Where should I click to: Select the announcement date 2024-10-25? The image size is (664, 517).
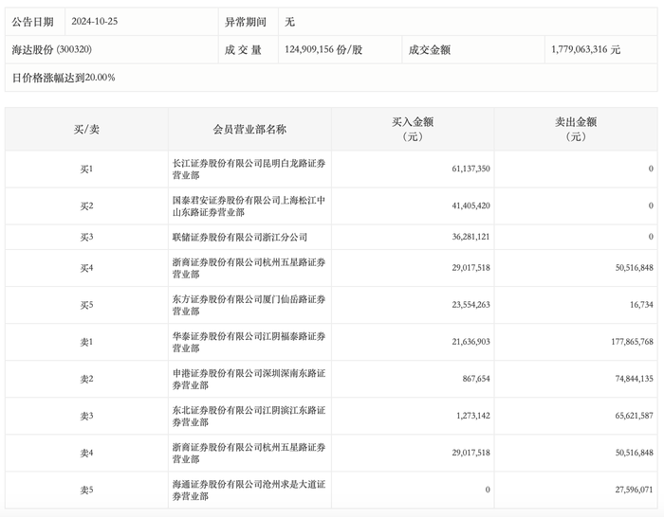(x=95, y=22)
